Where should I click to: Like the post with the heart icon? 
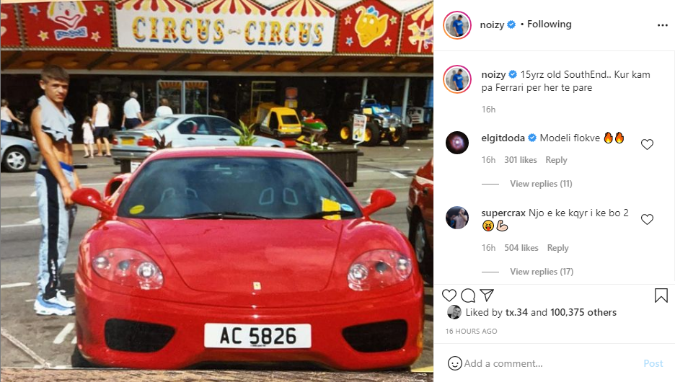(x=449, y=295)
